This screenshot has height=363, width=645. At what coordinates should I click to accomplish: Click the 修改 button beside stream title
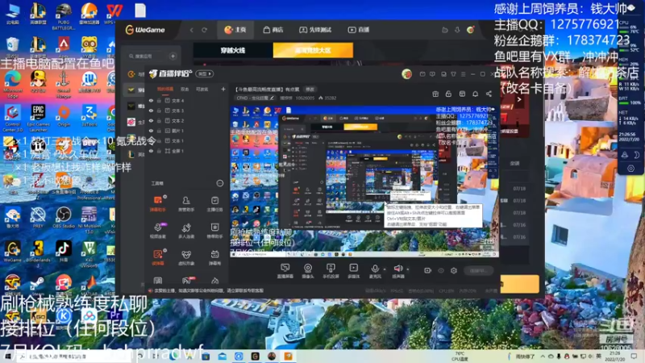pyautogui.click(x=310, y=90)
